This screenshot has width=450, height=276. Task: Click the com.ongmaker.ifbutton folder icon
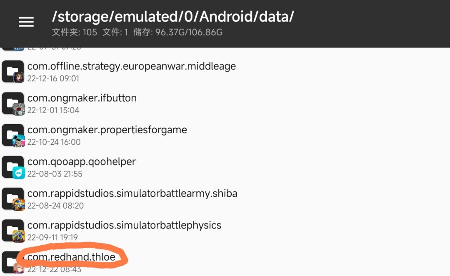[12, 103]
